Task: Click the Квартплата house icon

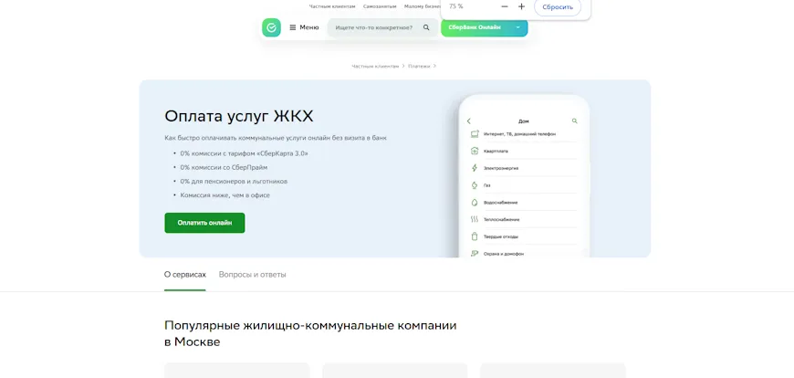Action: (475, 151)
